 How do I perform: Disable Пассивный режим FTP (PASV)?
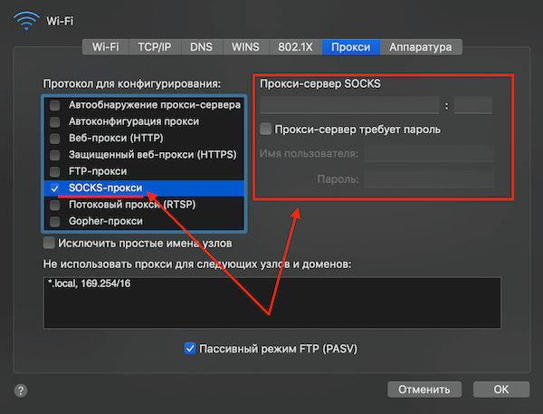pos(190,348)
